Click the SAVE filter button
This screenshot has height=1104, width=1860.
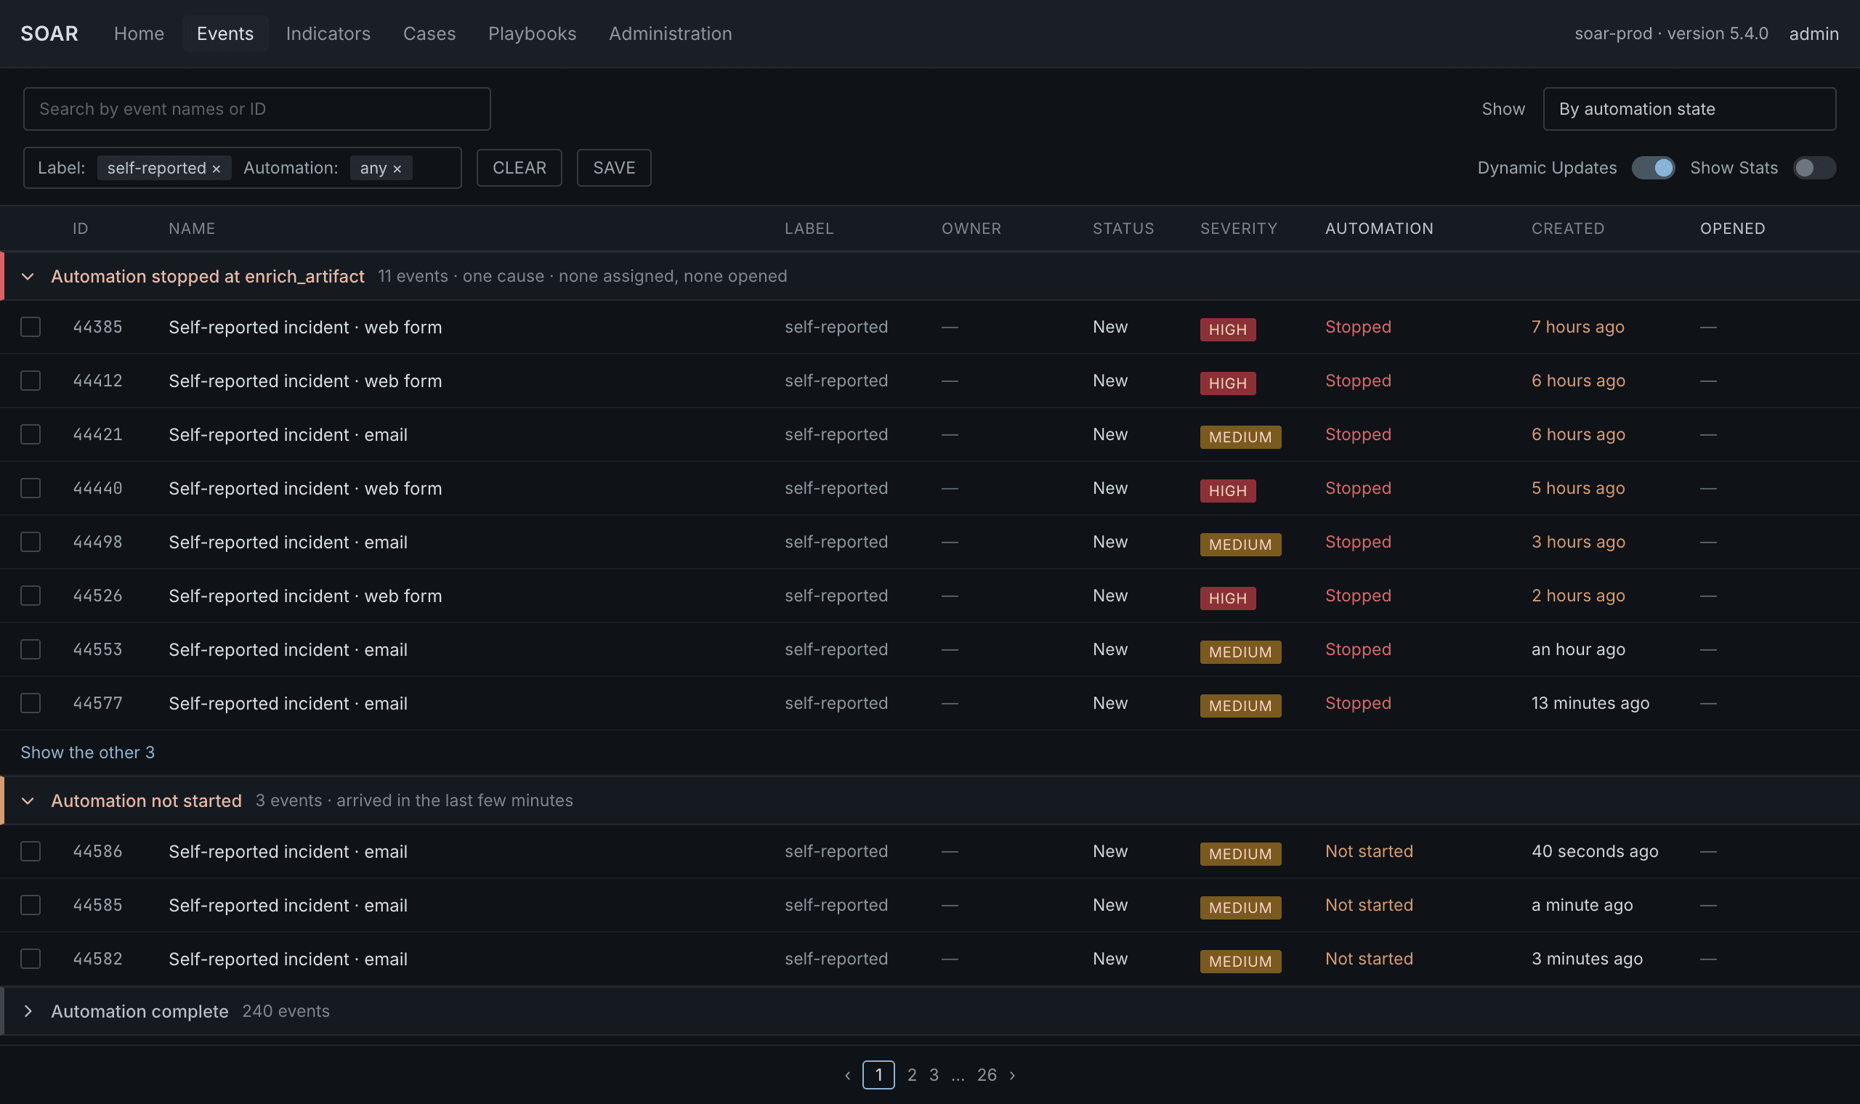[x=614, y=168]
